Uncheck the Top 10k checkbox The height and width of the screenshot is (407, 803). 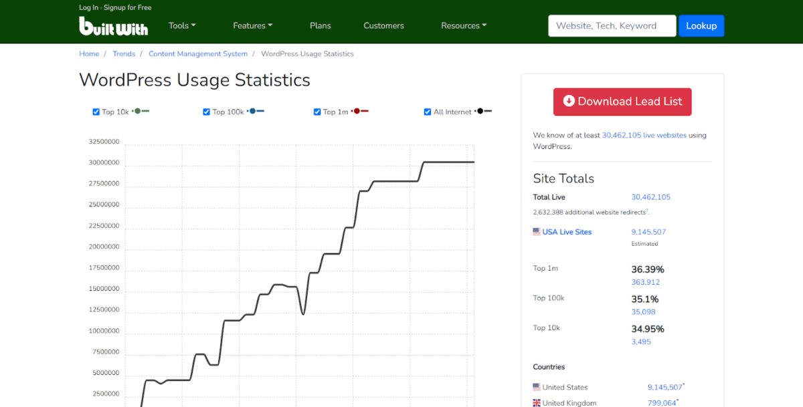96,112
